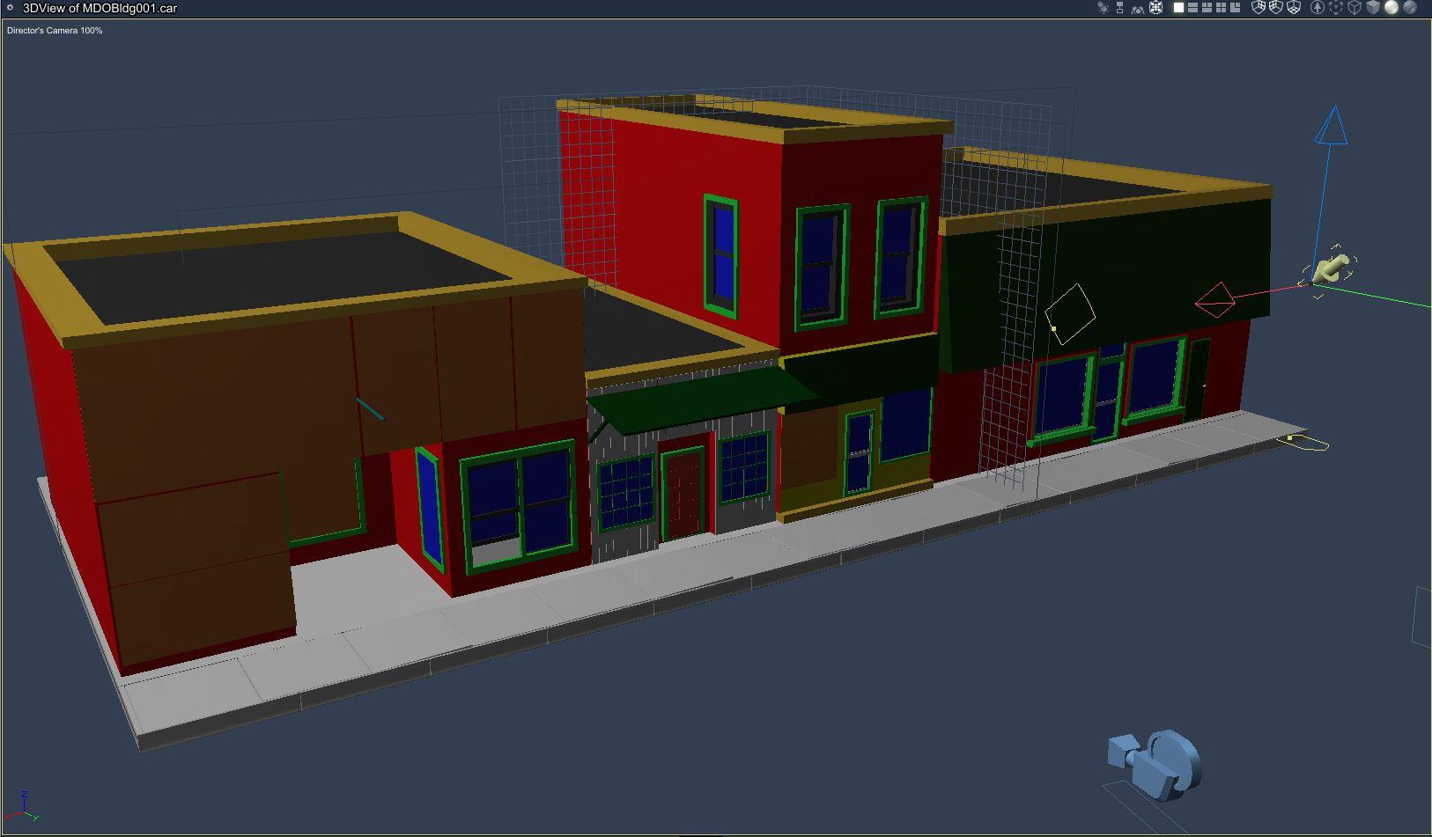1432x837 pixels.
Task: Click the 3DView of MDOBldg001.car title text
Action: coord(100,8)
